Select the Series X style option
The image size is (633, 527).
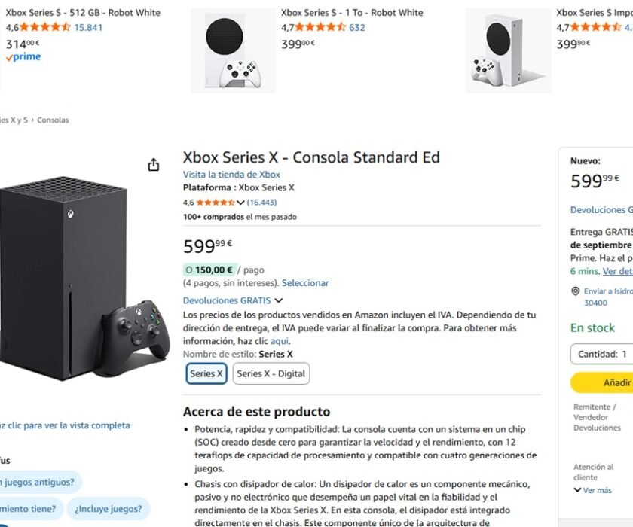click(206, 373)
